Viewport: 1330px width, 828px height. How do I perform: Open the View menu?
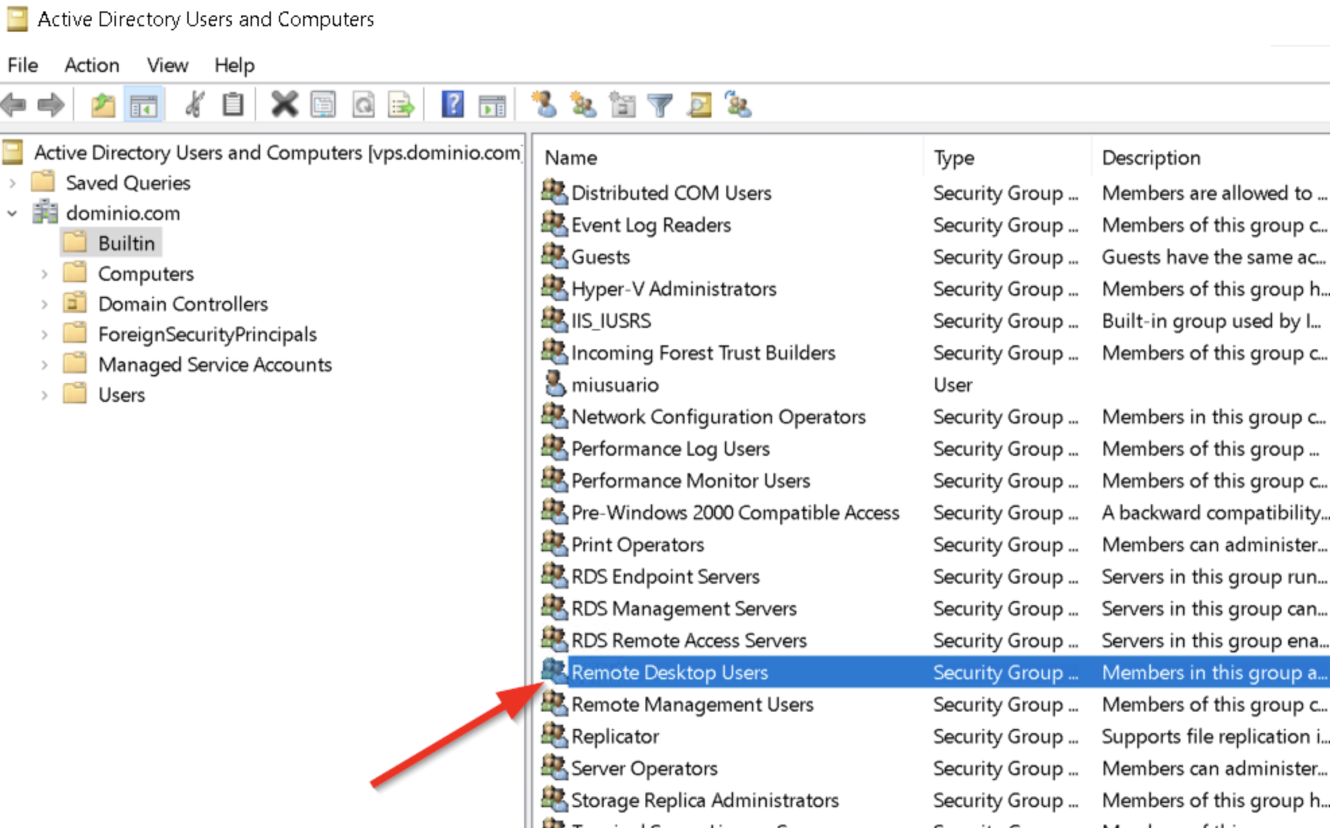pos(167,65)
